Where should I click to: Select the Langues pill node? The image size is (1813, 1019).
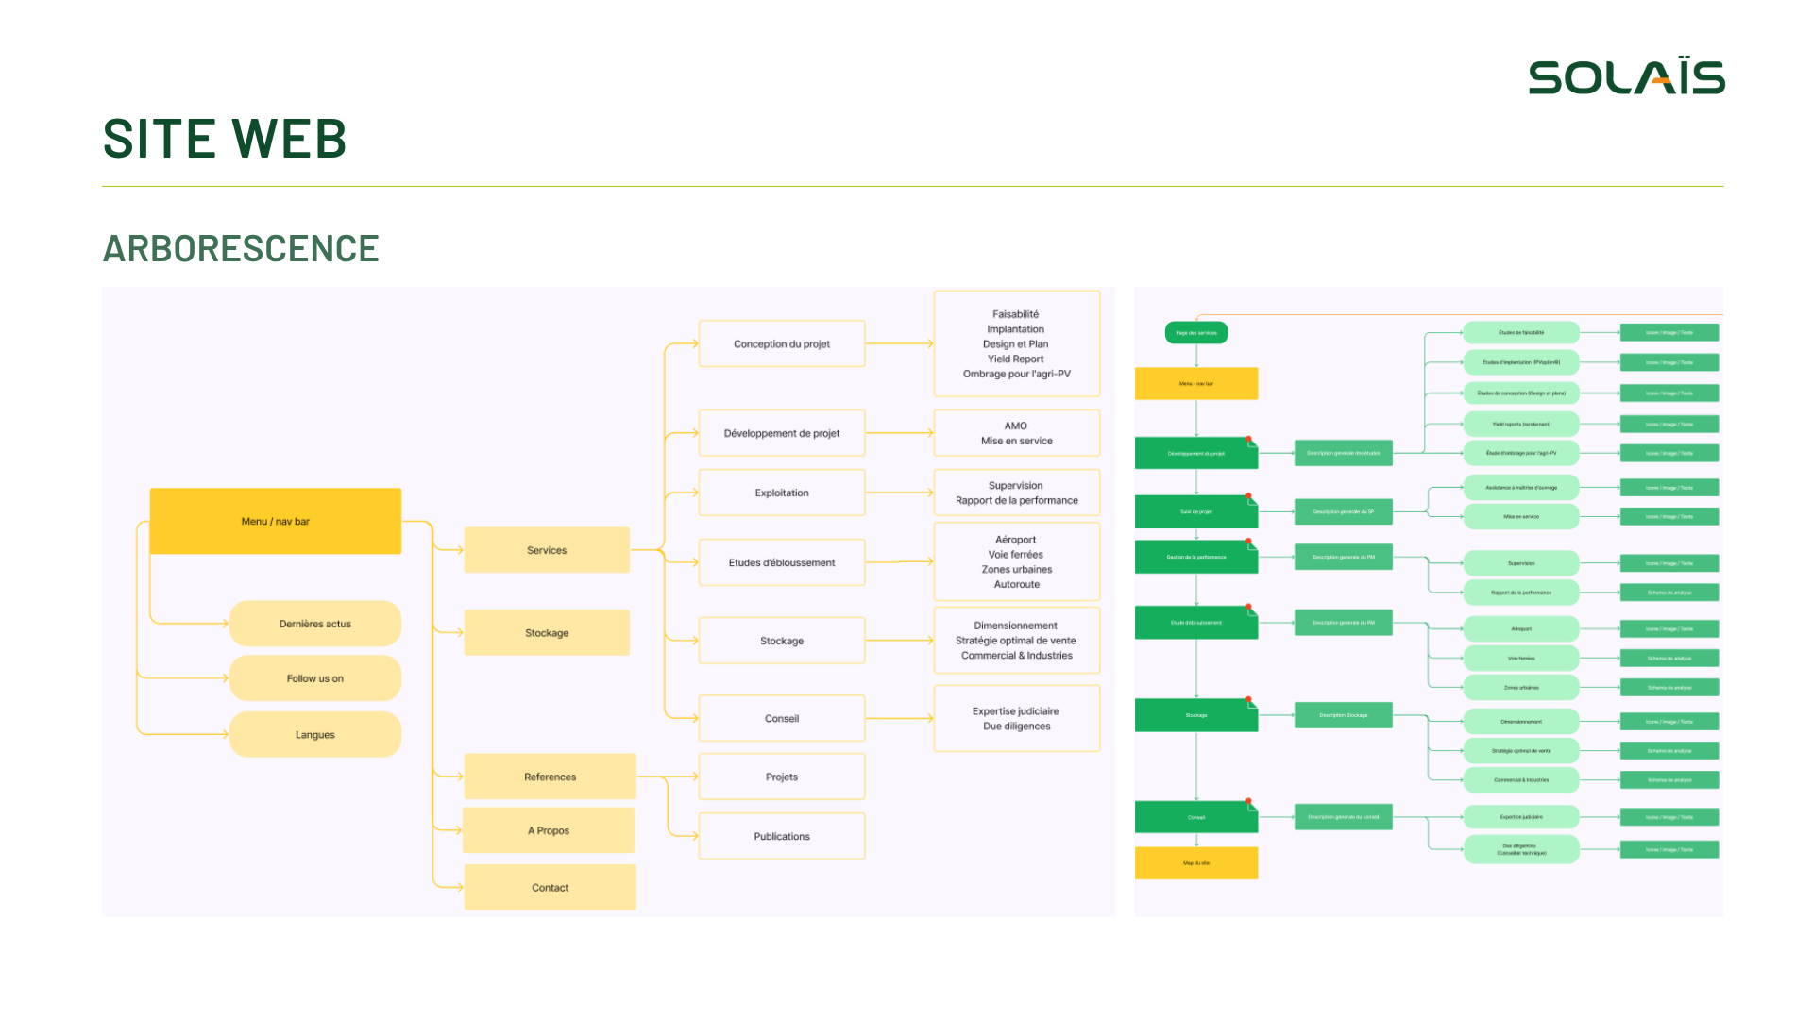[x=314, y=734]
